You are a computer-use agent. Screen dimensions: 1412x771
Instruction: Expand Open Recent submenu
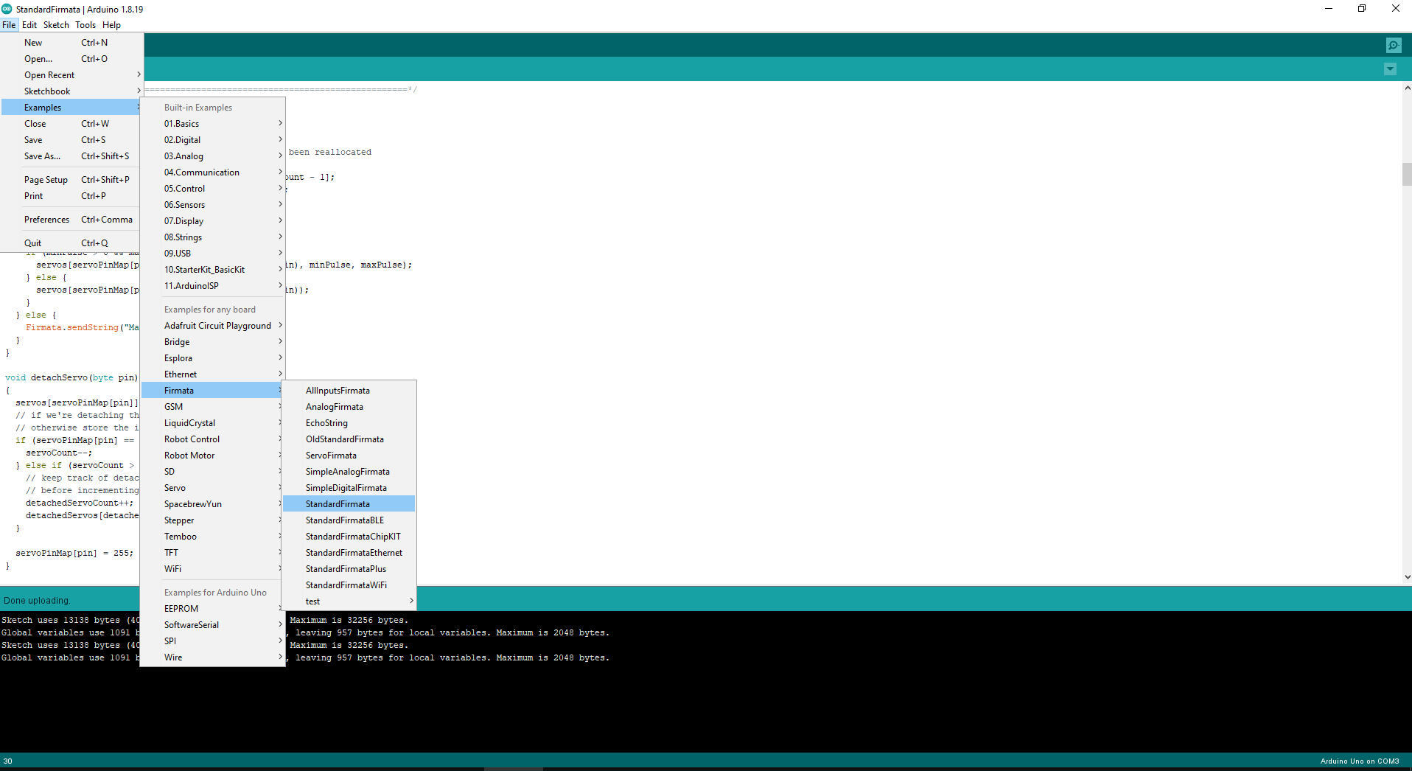[x=71, y=75]
